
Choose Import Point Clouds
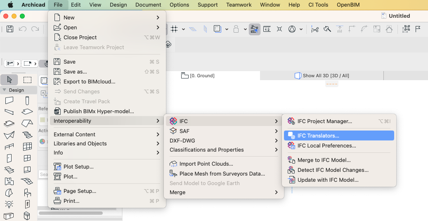(224, 164)
